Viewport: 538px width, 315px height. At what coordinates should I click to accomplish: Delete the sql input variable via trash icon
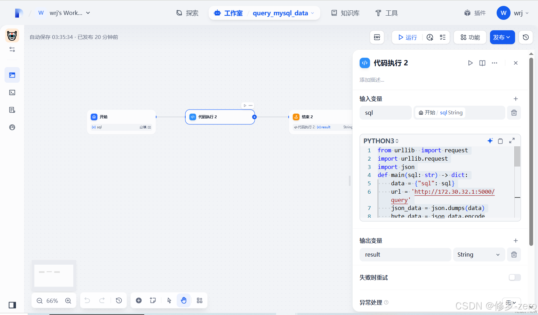514,112
